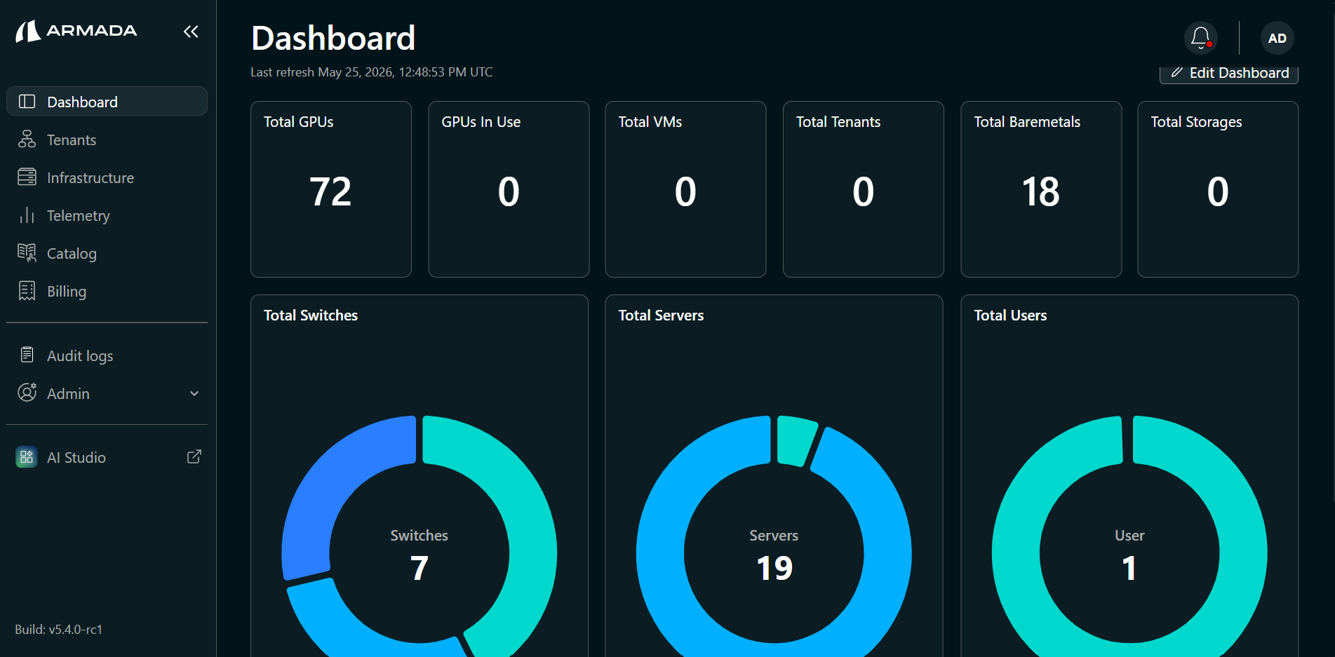Click the Dashboard panel icon in sidebar
The image size is (1335, 657).
pos(27,102)
